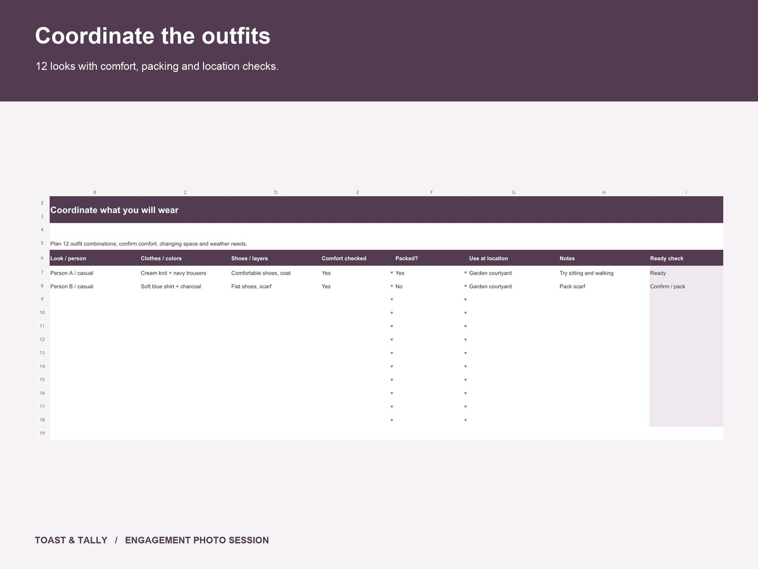Select column B header
The width and height of the screenshot is (758, 569).
point(95,192)
